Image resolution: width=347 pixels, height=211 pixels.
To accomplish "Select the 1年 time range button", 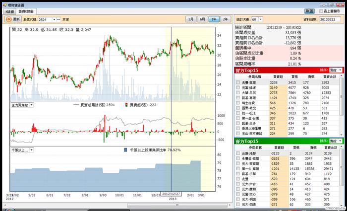I will click(x=214, y=19).
